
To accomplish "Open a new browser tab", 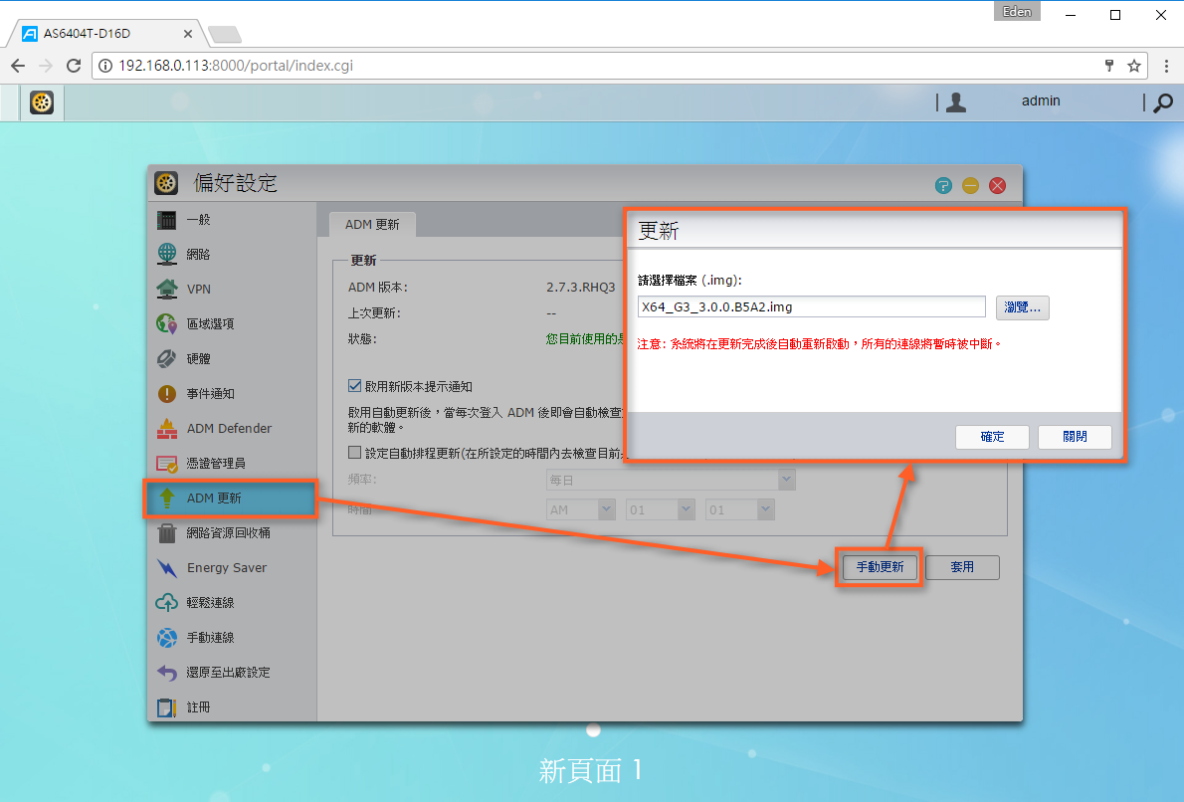I will click(x=224, y=34).
